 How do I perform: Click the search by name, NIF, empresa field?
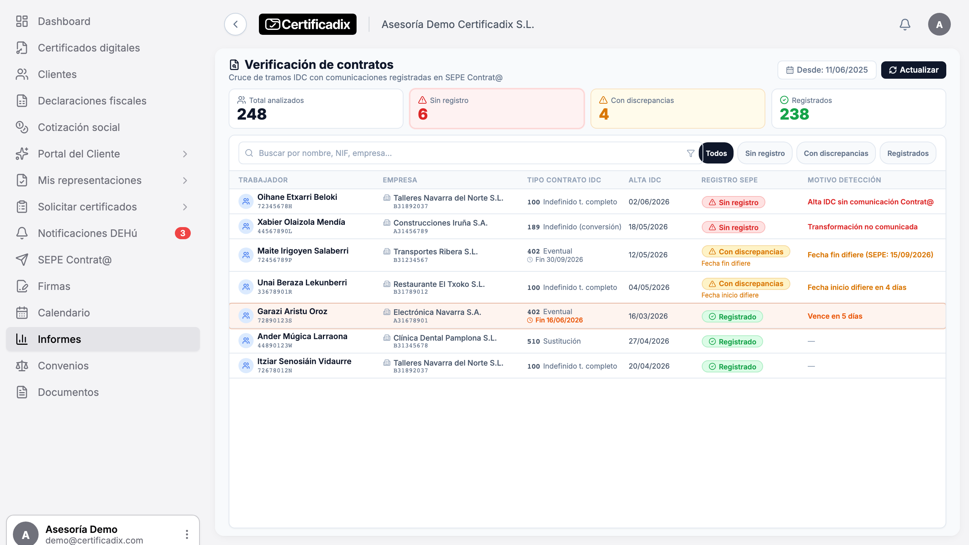coord(471,153)
